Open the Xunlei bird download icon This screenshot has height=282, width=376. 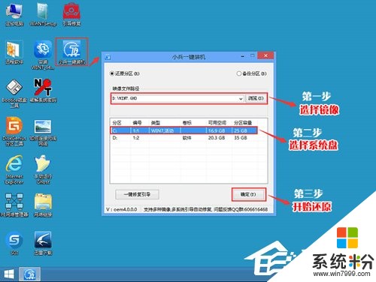pos(43,243)
